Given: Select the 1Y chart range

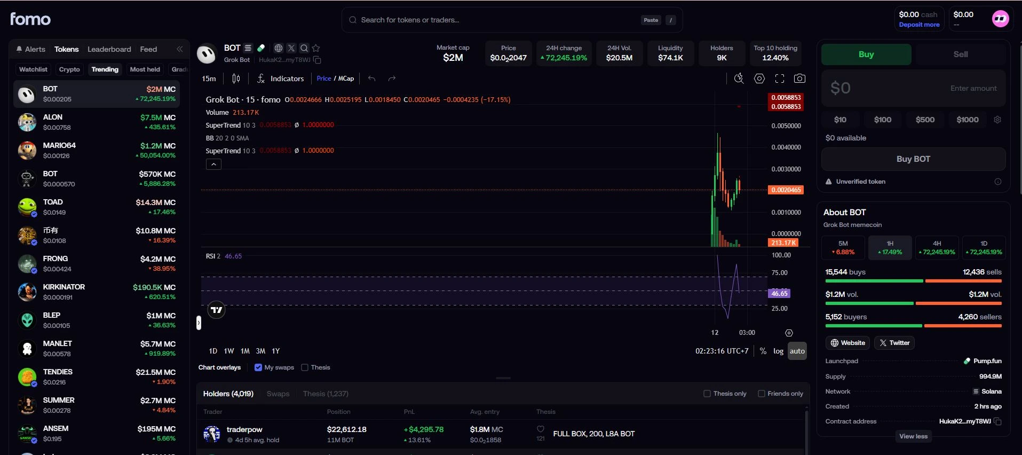Looking at the screenshot, I should (x=276, y=351).
